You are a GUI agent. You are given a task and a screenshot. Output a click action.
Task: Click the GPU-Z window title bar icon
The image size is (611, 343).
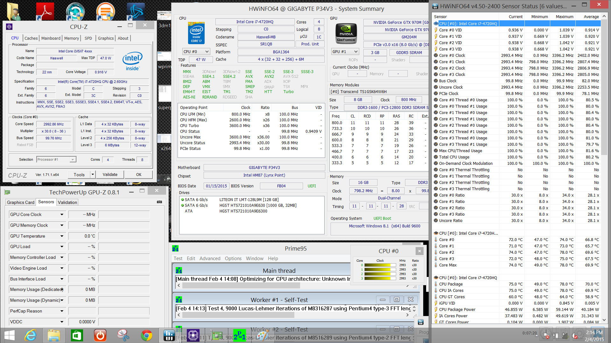pyautogui.click(x=7, y=192)
